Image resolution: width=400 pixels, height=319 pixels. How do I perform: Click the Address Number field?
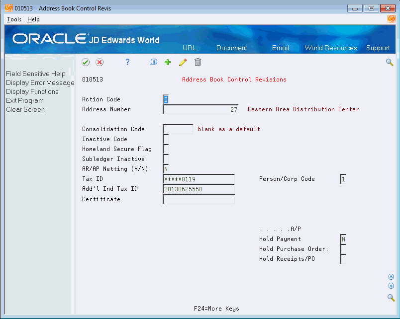[200, 109]
